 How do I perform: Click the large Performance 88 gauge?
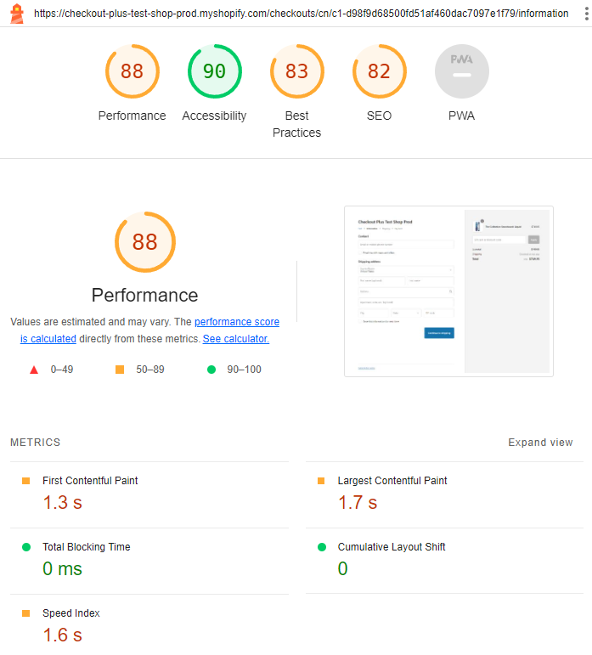145,242
